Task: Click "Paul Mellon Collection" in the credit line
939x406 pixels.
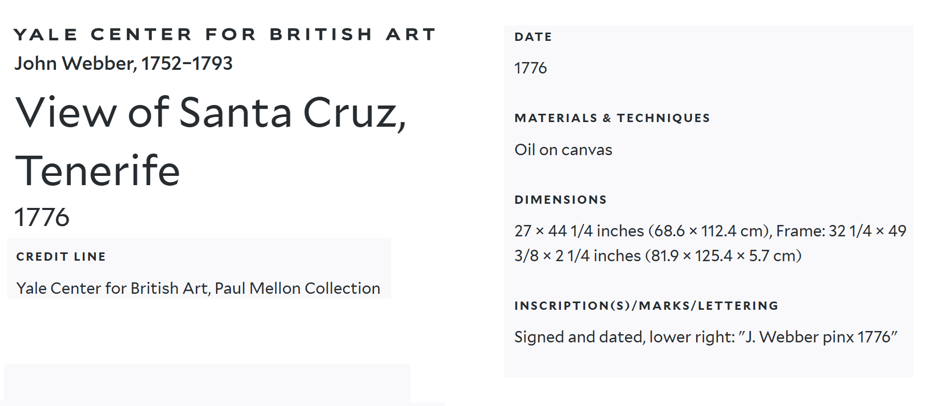Action: click(x=297, y=288)
